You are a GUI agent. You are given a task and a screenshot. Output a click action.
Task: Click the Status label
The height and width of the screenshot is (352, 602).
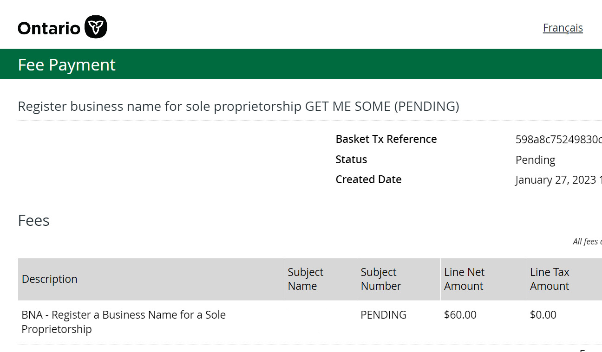point(351,160)
